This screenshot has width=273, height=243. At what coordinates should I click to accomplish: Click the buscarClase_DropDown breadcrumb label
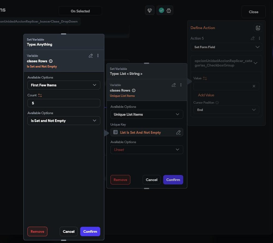[x=39, y=22]
